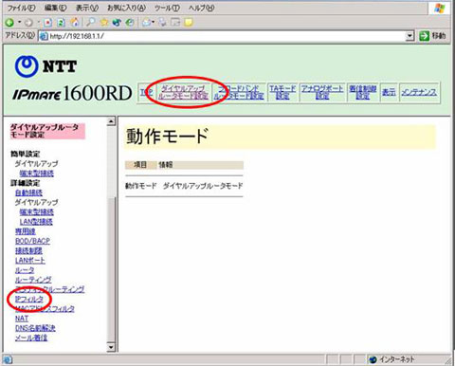
Task: Open Favorites with the star icon
Action: tap(104, 23)
